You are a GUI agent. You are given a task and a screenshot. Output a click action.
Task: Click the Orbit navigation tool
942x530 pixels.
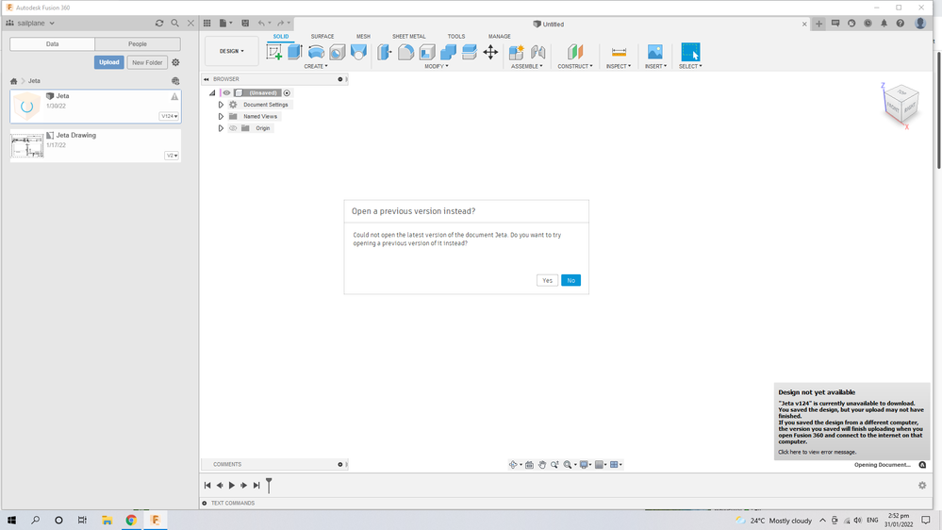tap(513, 465)
